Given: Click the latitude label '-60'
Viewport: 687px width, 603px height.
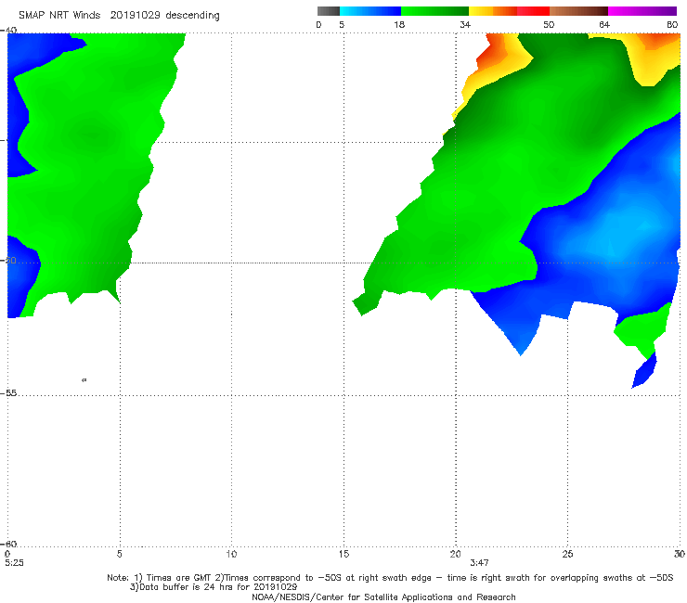Looking at the screenshot, I should coord(8,544).
